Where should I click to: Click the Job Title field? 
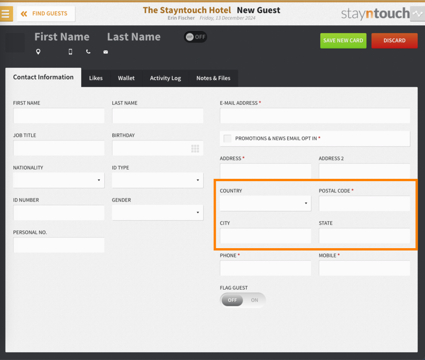tap(59, 148)
